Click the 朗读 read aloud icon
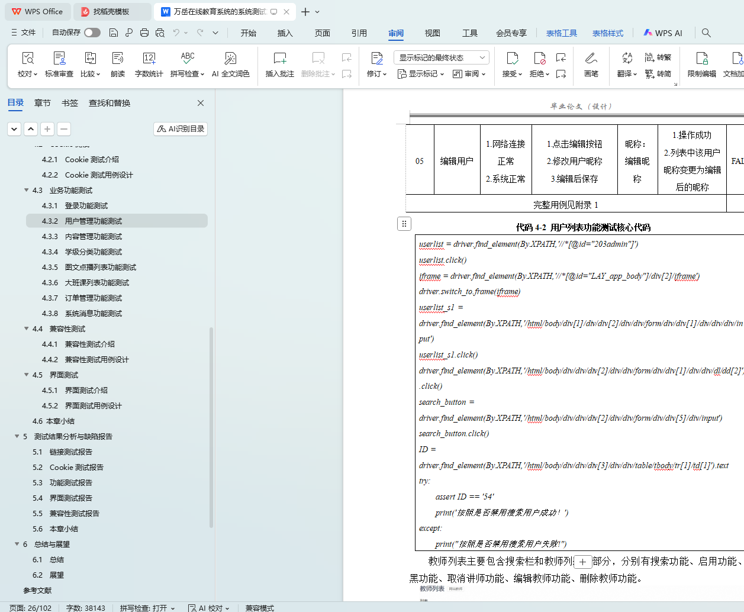The width and height of the screenshot is (744, 612). click(x=118, y=59)
